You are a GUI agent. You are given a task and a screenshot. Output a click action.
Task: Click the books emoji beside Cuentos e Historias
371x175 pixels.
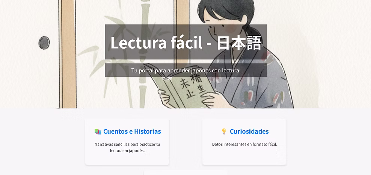[x=98, y=131]
